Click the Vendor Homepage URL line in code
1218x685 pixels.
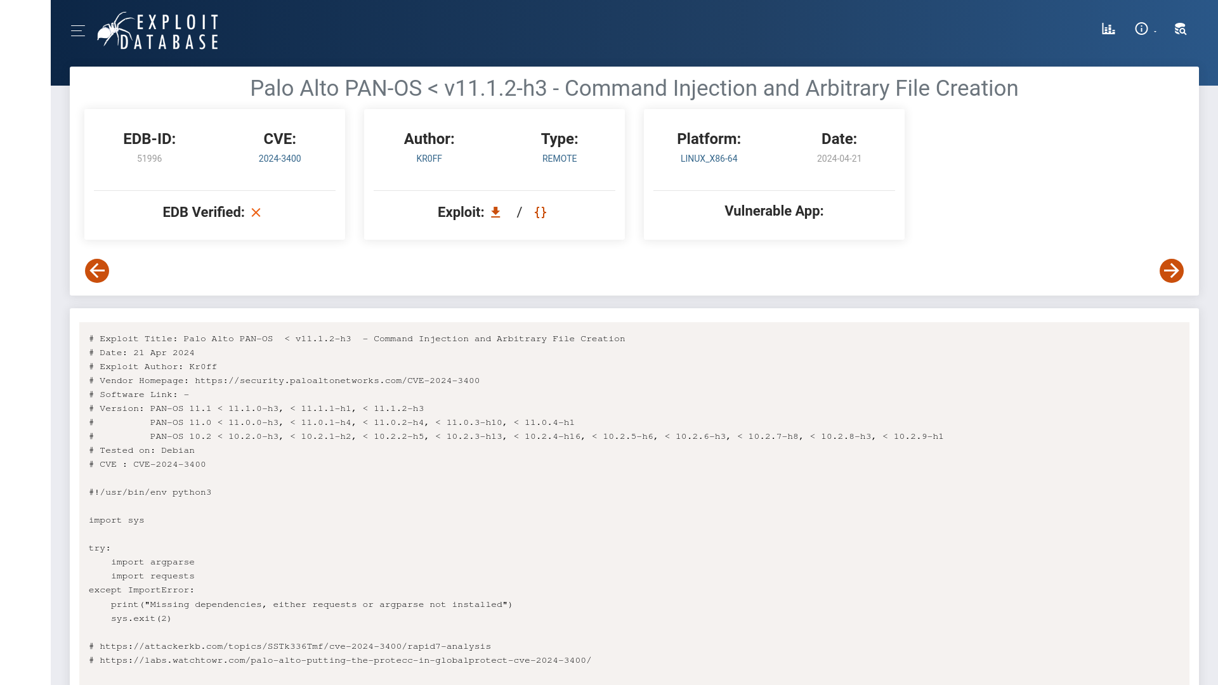tap(284, 381)
